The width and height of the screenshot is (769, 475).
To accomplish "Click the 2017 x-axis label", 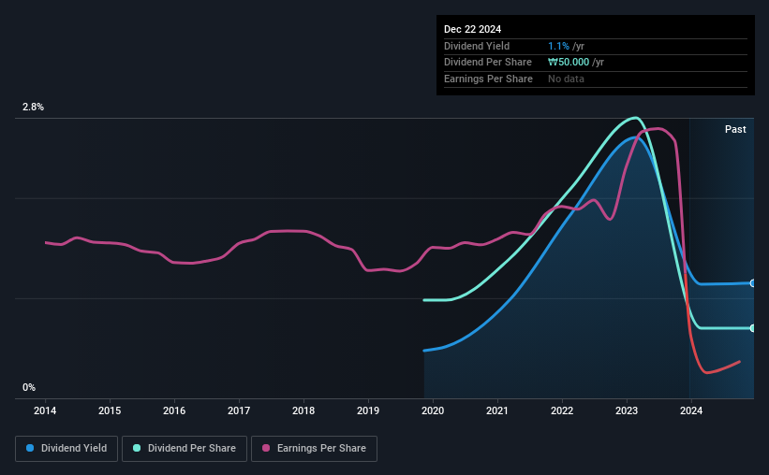I will click(239, 410).
